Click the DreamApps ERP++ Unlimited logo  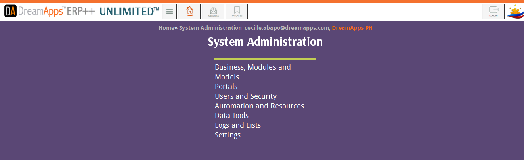coord(82,11)
